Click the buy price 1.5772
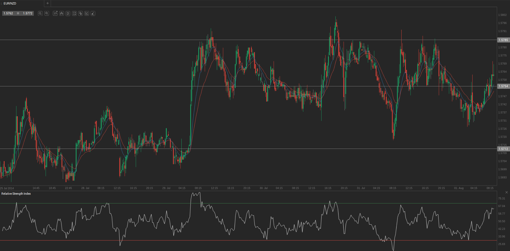 pyautogui.click(x=28, y=13)
